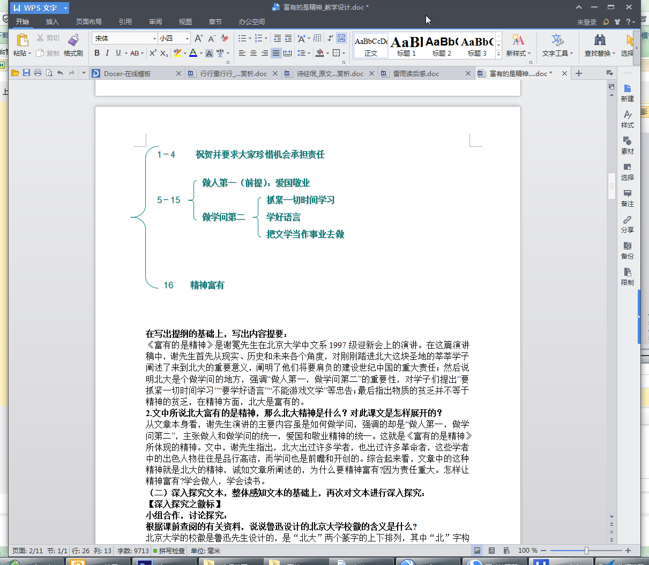Click the Format Painter (格式刷) brush icon
Screen dimensions: 649x565
(x=73, y=40)
